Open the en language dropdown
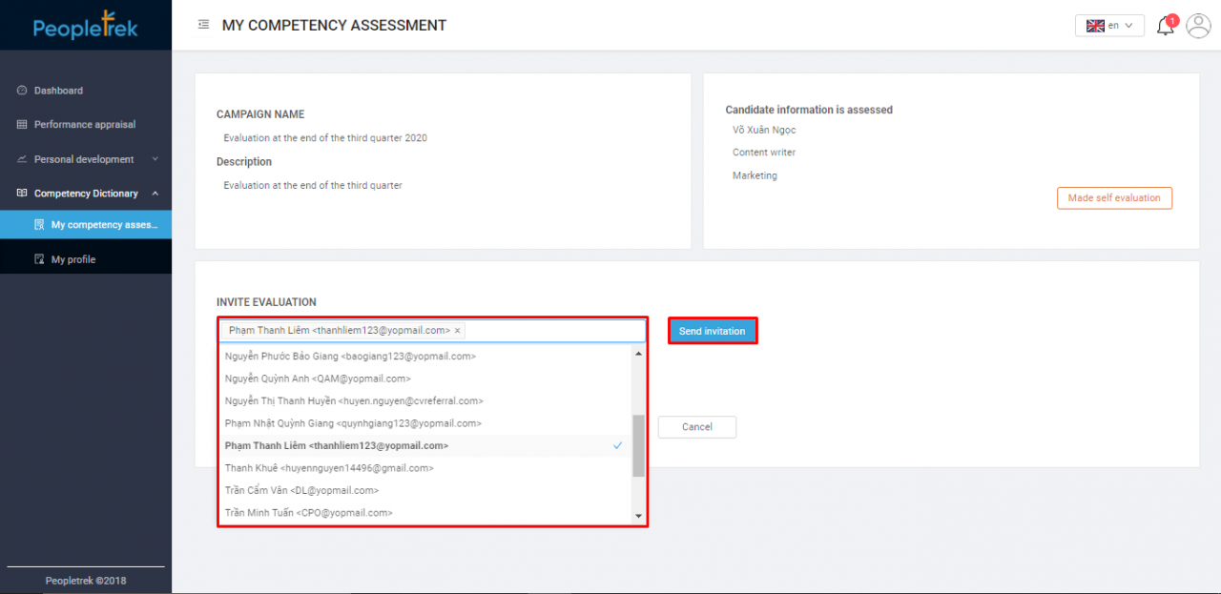The image size is (1221, 594). 1109,26
